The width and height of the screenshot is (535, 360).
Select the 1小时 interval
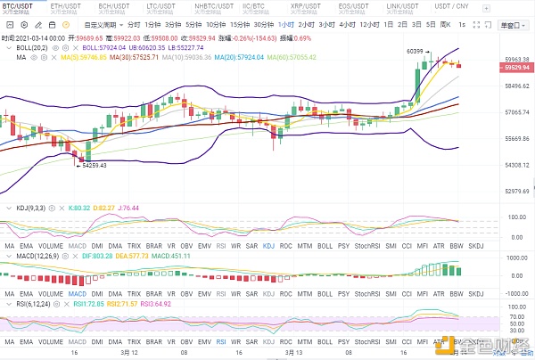pos(286,25)
